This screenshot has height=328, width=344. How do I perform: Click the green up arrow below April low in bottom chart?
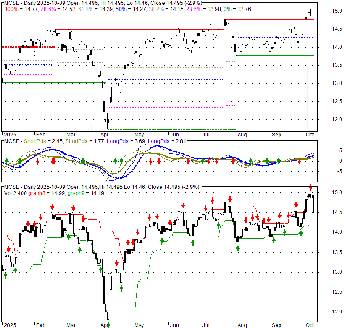click(108, 324)
